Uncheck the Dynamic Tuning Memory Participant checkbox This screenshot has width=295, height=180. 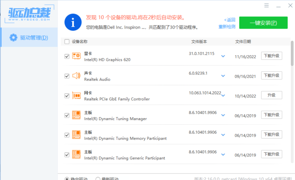[x=67, y=135]
